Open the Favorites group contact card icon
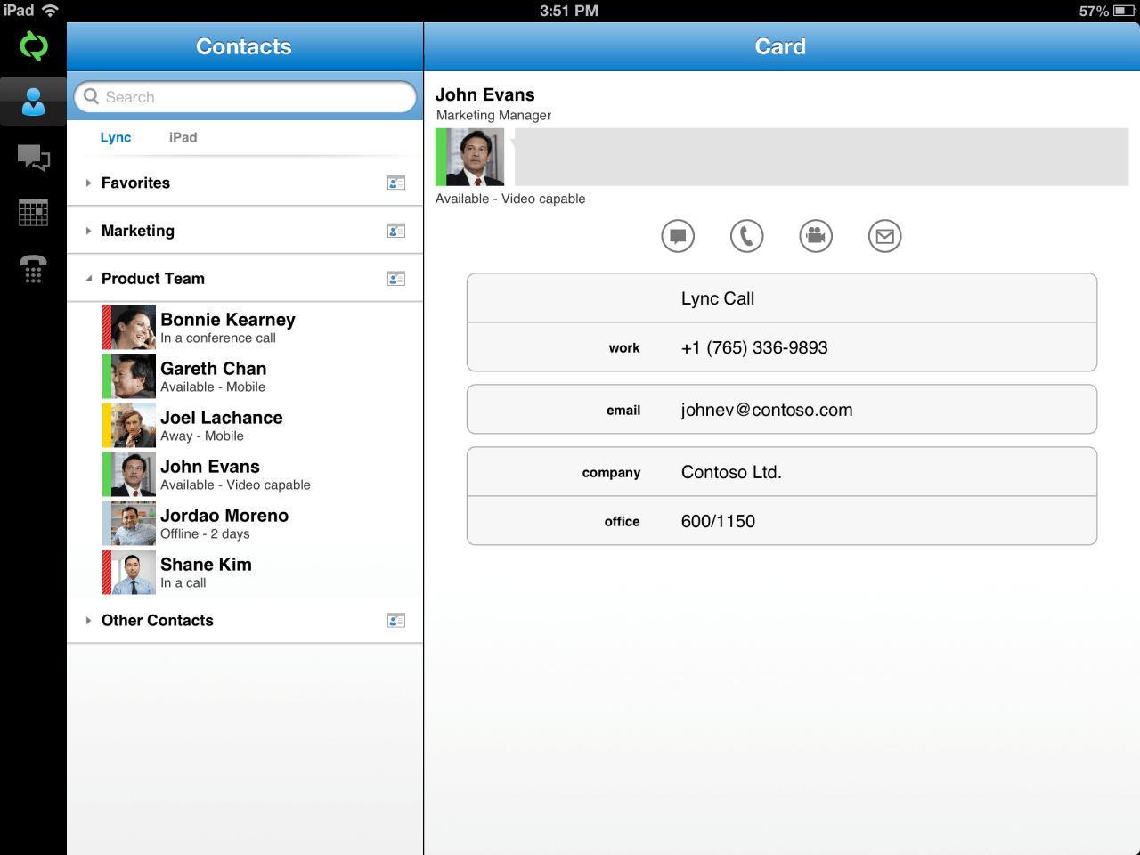The image size is (1140, 855). coord(396,183)
